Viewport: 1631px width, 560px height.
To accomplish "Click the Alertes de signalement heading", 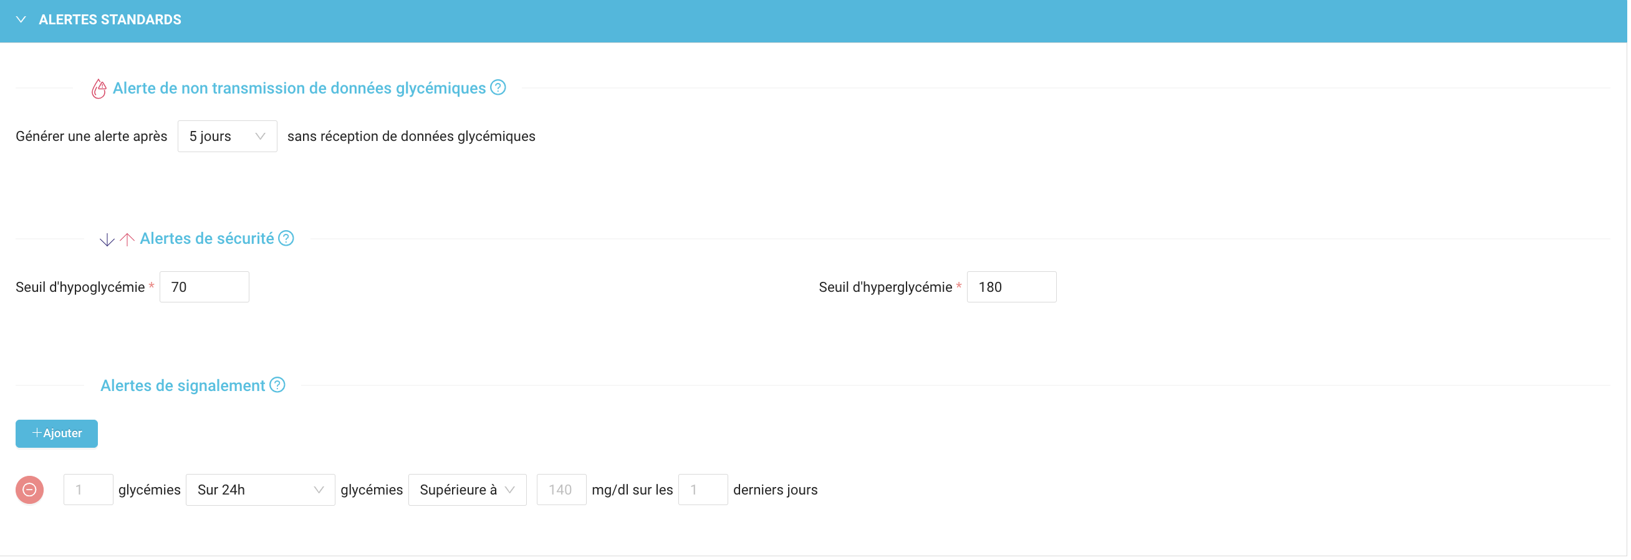I will click(183, 387).
